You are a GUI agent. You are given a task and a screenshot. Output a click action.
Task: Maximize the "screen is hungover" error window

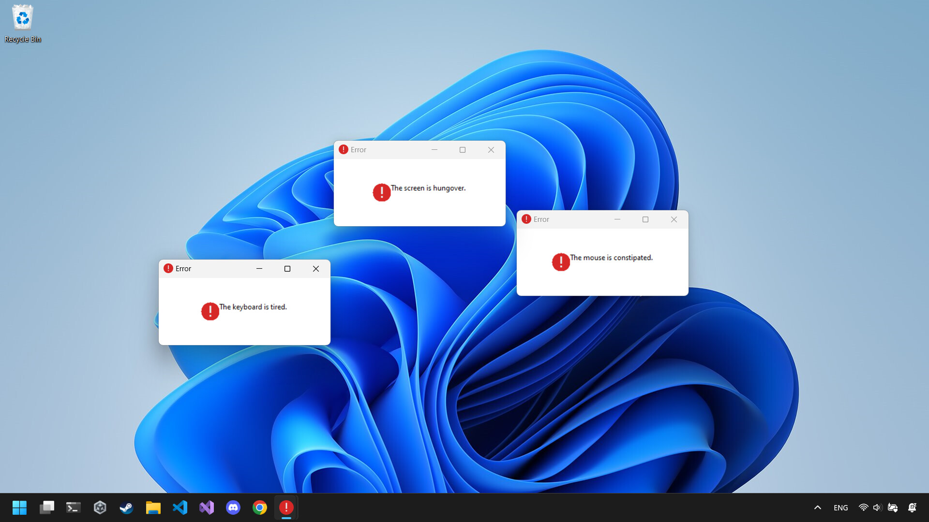coord(463,150)
